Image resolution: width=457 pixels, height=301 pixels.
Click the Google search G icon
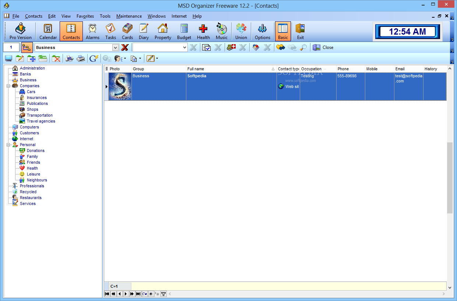(94, 58)
